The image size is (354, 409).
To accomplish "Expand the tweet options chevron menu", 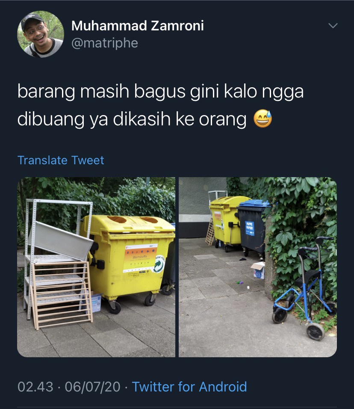I will point(333,26).
